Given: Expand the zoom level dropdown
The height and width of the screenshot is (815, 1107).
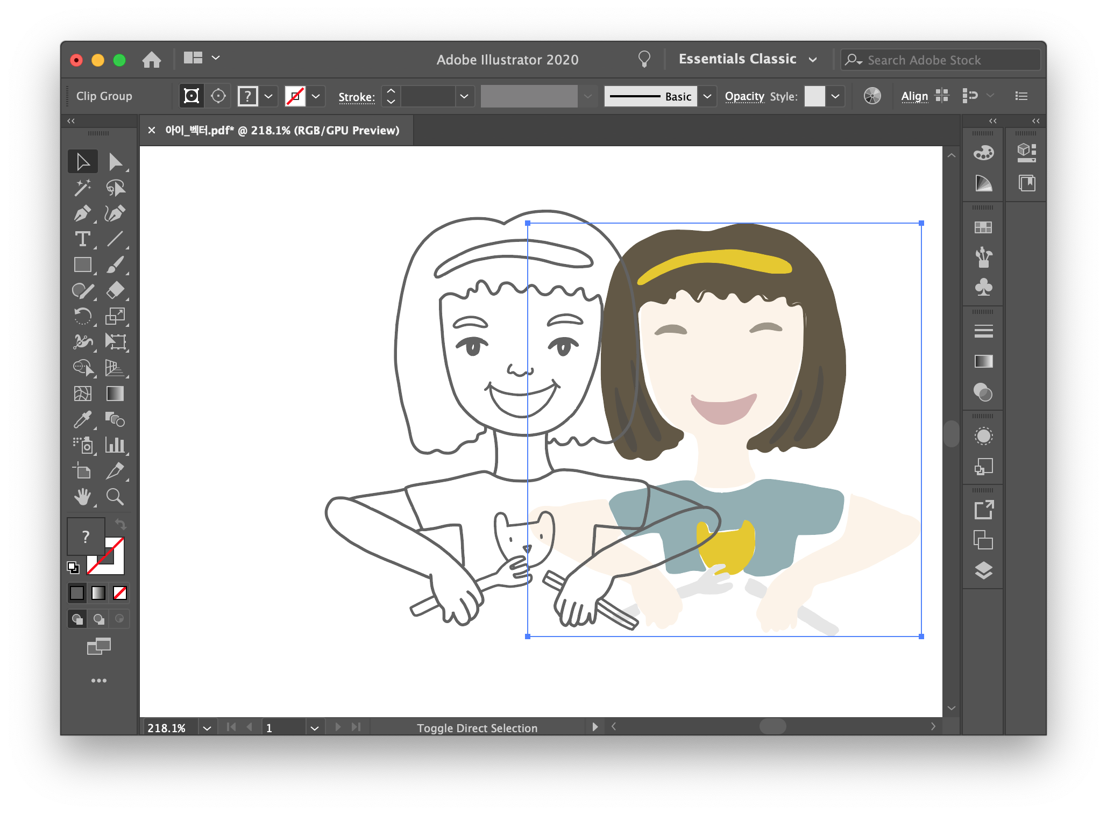Looking at the screenshot, I should click(207, 728).
